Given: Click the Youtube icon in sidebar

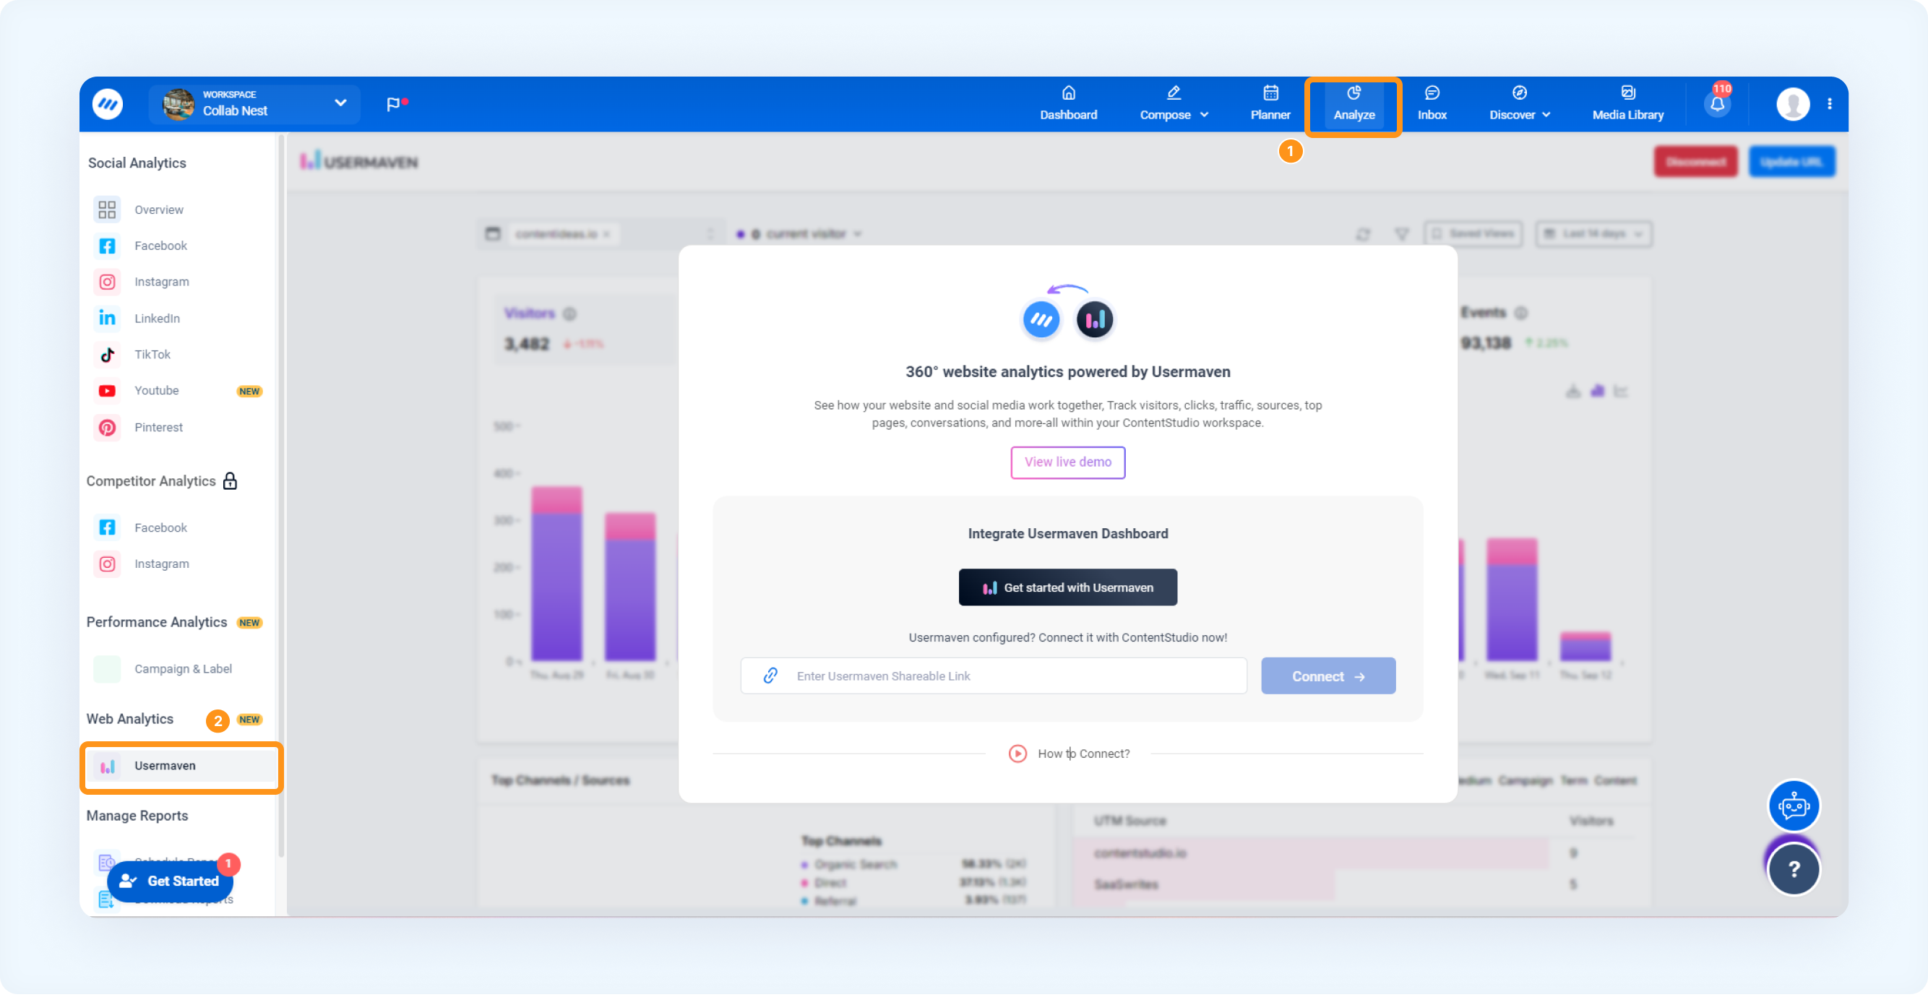Looking at the screenshot, I should (x=107, y=391).
